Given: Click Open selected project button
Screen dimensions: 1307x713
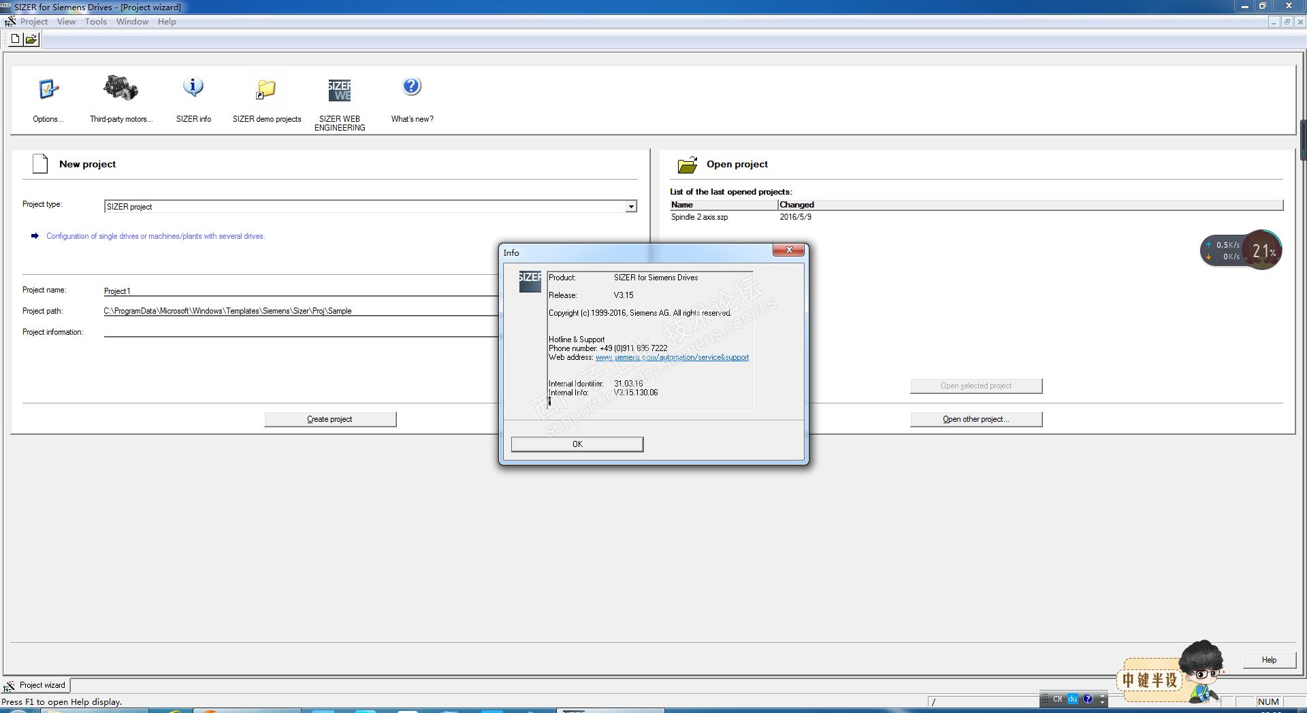Looking at the screenshot, I should (x=976, y=386).
